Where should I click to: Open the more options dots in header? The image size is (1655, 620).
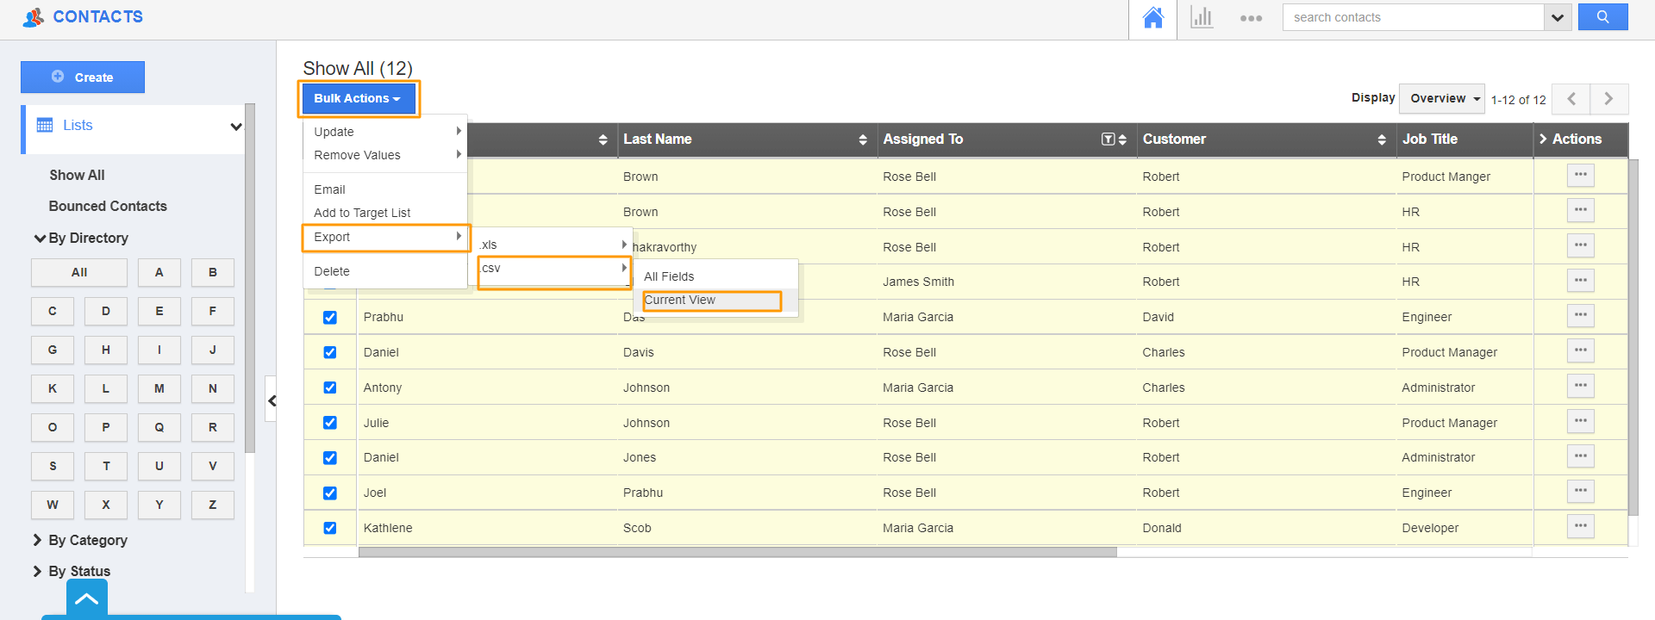pos(1251,18)
